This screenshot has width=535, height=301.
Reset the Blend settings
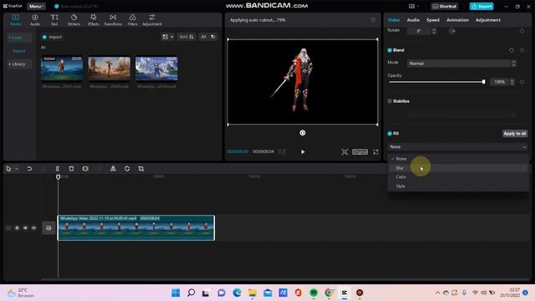(511, 50)
